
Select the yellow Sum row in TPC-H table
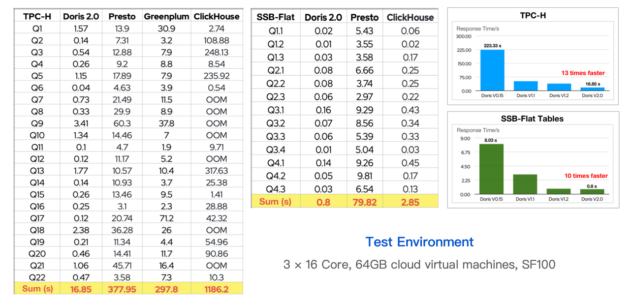click(37, 289)
